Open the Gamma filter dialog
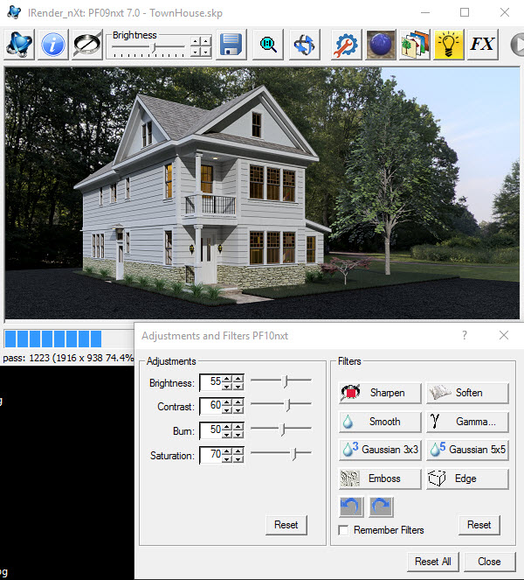This screenshot has height=580, width=524. tap(467, 422)
